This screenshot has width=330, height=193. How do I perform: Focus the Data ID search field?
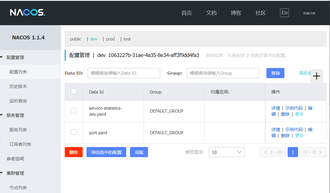124,73
